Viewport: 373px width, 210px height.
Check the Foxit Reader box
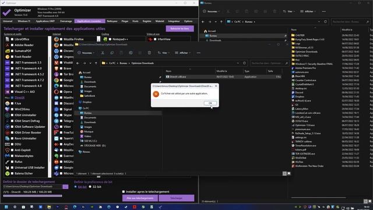click(12, 57)
